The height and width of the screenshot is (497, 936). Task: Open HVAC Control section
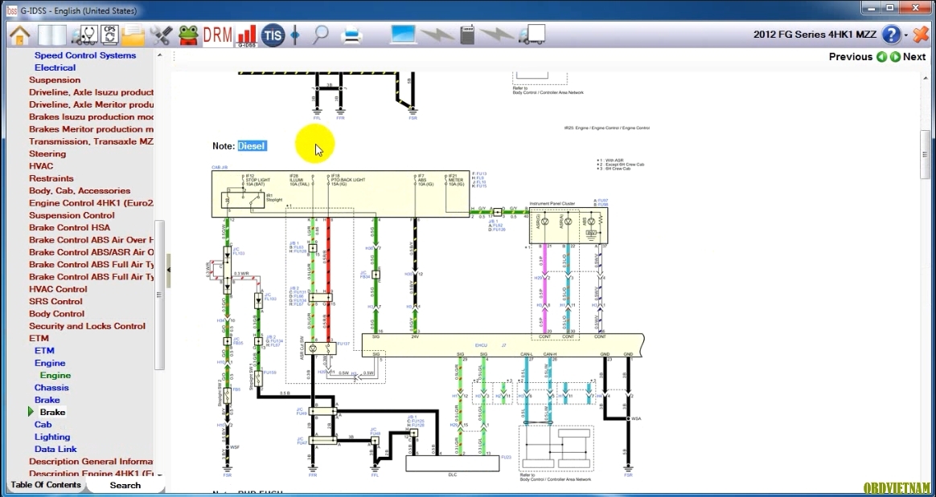[x=58, y=289]
